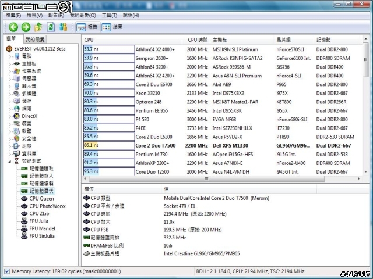Click the green Forward arrow icon

coord(26,27)
